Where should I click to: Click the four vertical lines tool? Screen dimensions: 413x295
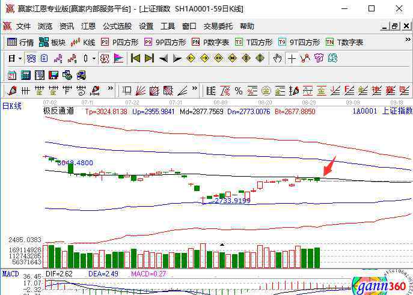25,91
